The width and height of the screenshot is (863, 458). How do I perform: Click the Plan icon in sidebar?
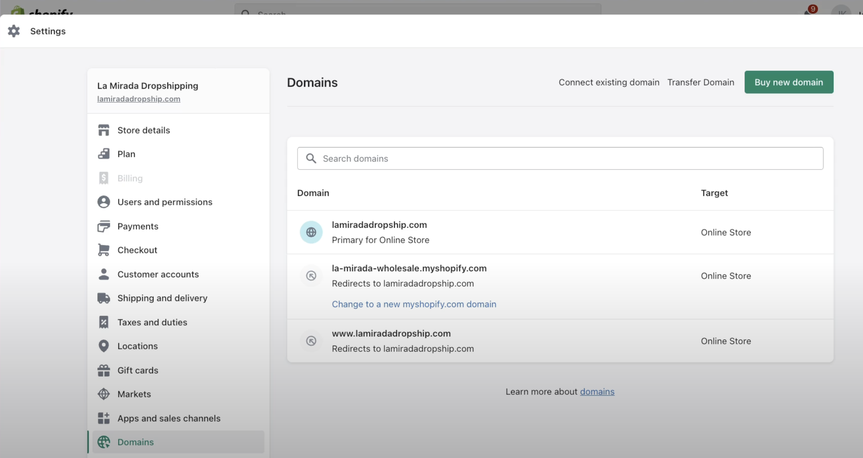coord(104,154)
